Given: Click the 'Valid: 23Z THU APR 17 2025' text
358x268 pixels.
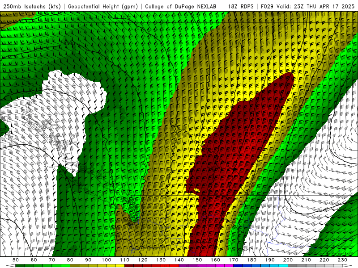Looking at the screenshot, I should [315, 6].
